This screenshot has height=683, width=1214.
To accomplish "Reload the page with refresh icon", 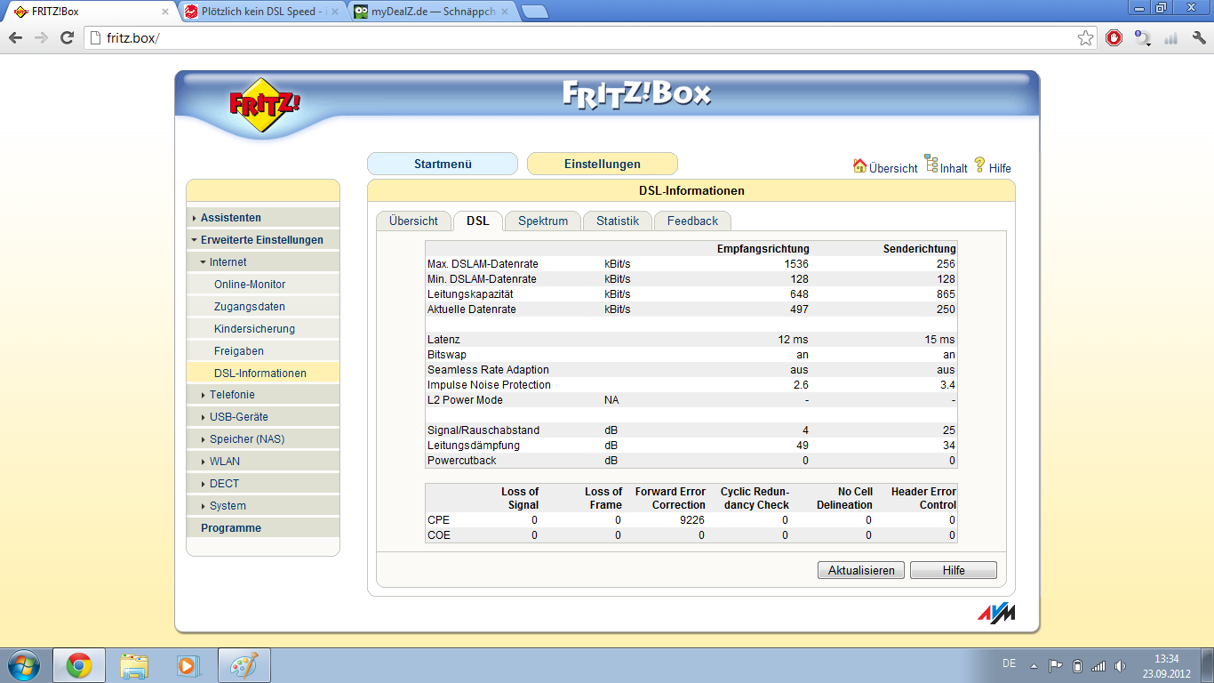I will [67, 38].
